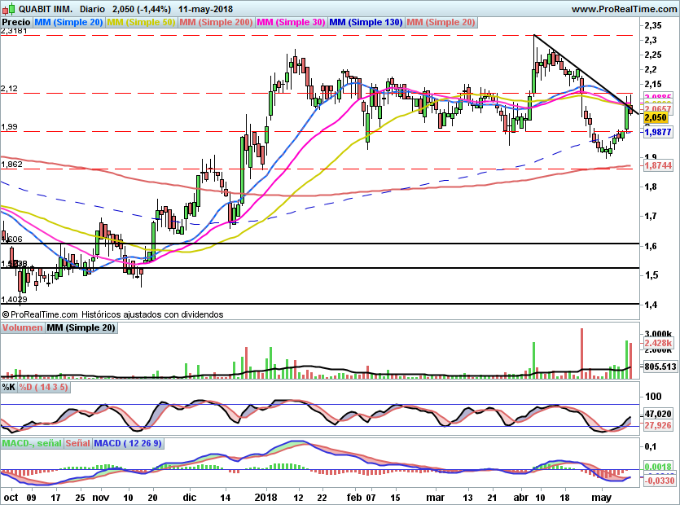Click the 2,0657 moving average price tag
The width and height of the screenshot is (680, 505).
click(x=658, y=109)
